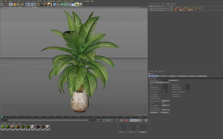
Task: Toggle parameter key recording icon
Action: click(x=139, y=120)
